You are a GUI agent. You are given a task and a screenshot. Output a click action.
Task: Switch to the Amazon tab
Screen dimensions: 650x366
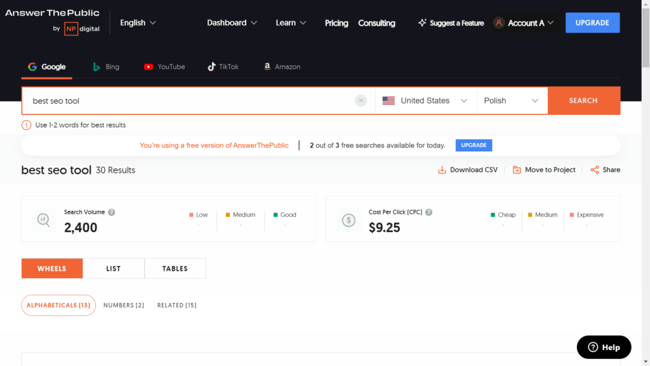tap(282, 66)
